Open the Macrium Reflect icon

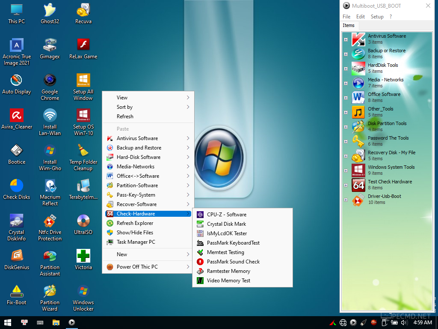coord(50,193)
